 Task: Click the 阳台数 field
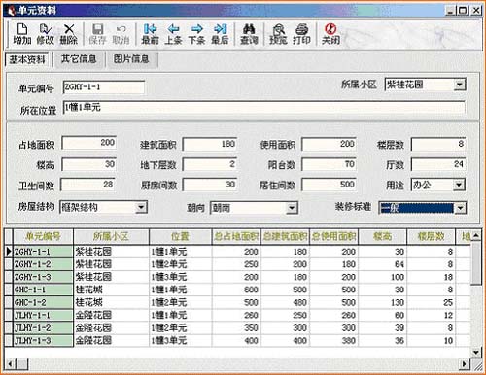329,164
